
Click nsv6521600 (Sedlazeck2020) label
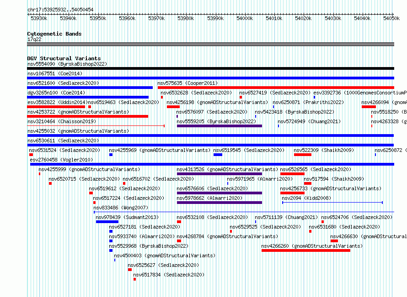point(63,83)
